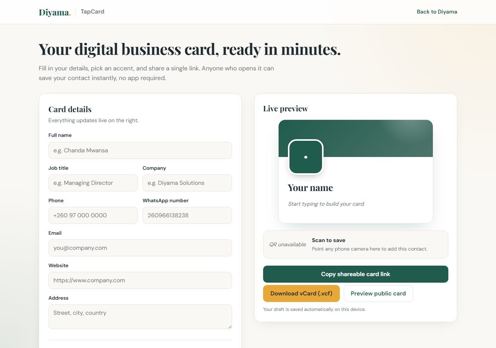This screenshot has width=496, height=348.
Task: Click the 'Full name' field label
Action: (x=60, y=135)
